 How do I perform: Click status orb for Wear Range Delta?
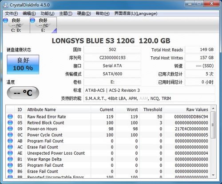click(x=10, y=159)
